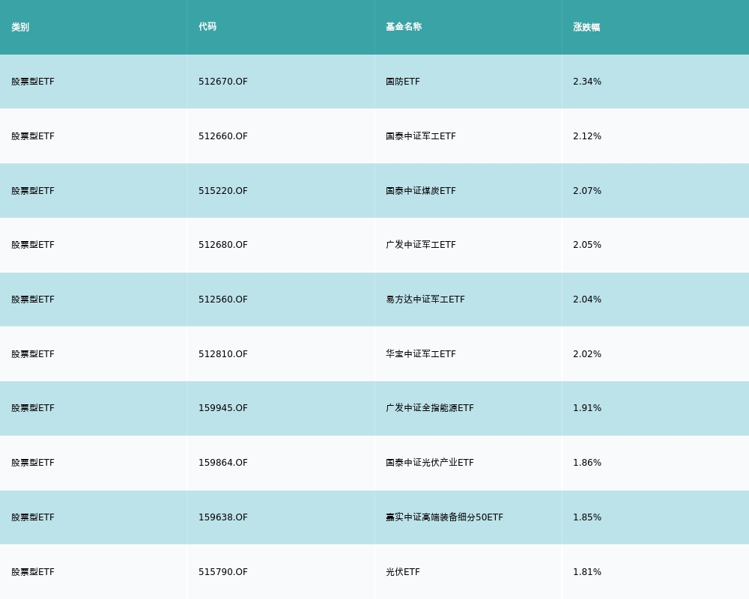Viewport: 749px width, 599px height.
Task: Click 股票型ETF in the 光伏ETF row
Action: coord(33,572)
